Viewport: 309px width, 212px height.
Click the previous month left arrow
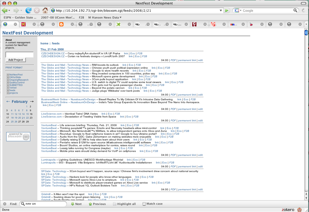coord(8,102)
